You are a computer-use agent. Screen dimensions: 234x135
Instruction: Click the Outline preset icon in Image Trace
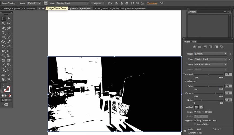(x=222, y=47)
